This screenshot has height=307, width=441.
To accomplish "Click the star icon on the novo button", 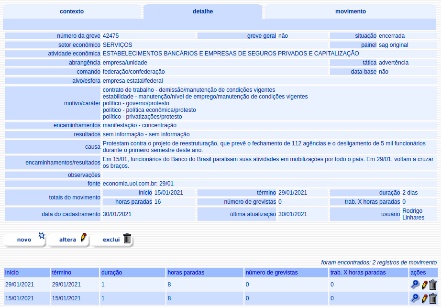I will (x=42, y=236).
